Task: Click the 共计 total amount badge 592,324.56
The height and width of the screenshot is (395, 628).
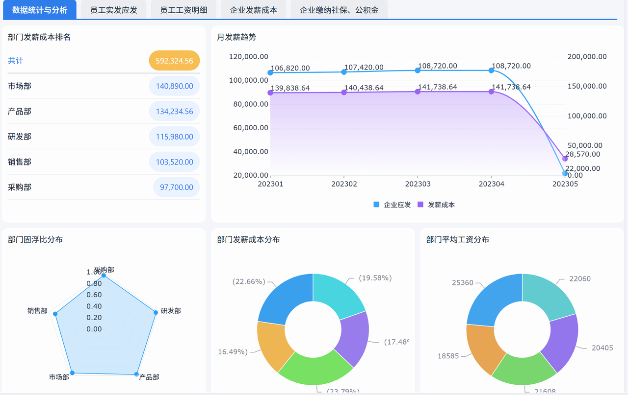Action: click(x=174, y=61)
